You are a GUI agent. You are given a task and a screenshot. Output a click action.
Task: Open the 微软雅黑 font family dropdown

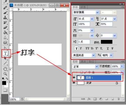click(97, 12)
